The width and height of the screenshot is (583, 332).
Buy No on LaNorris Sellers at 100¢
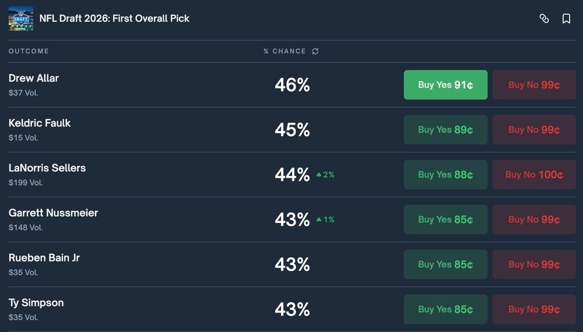tap(534, 175)
